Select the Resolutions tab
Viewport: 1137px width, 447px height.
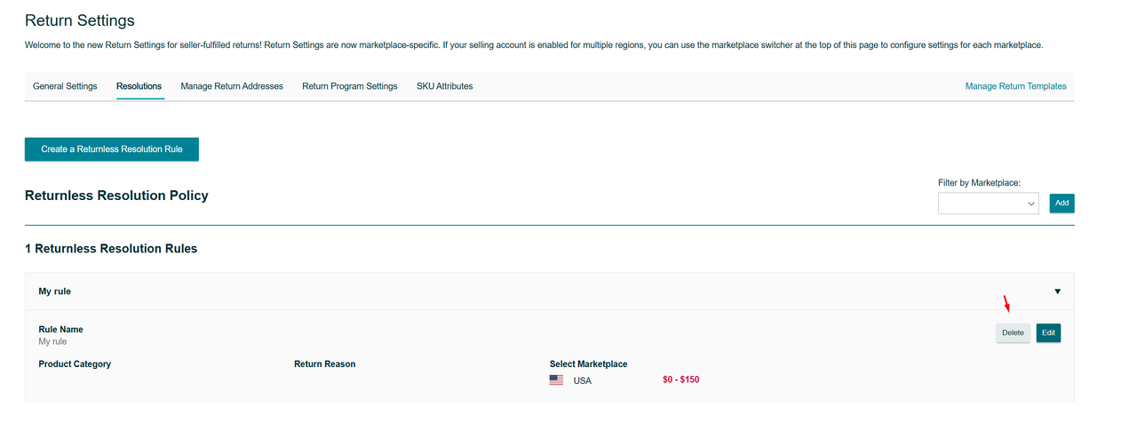click(x=139, y=86)
